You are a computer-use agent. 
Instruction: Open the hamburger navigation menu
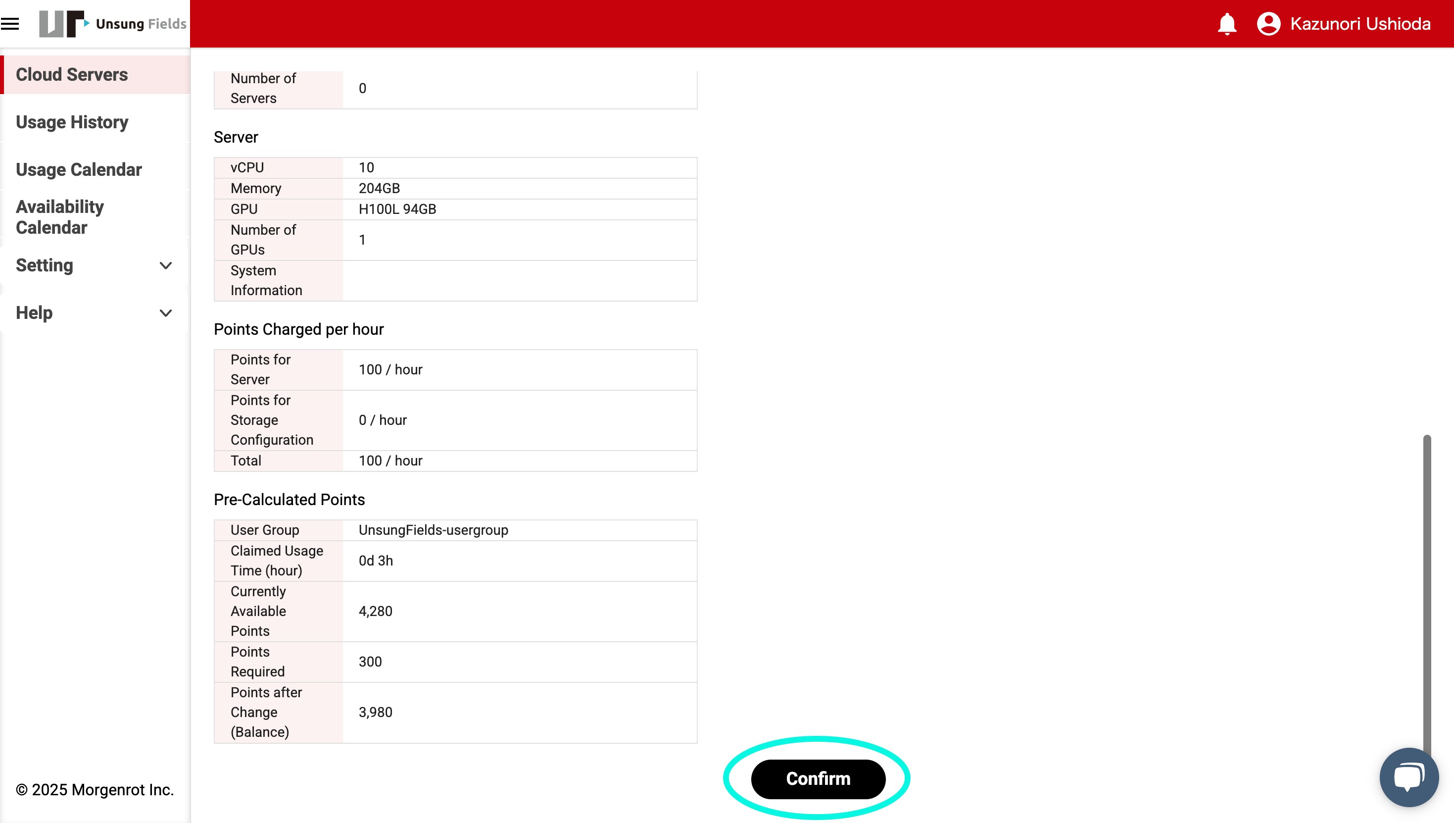pyautogui.click(x=10, y=24)
